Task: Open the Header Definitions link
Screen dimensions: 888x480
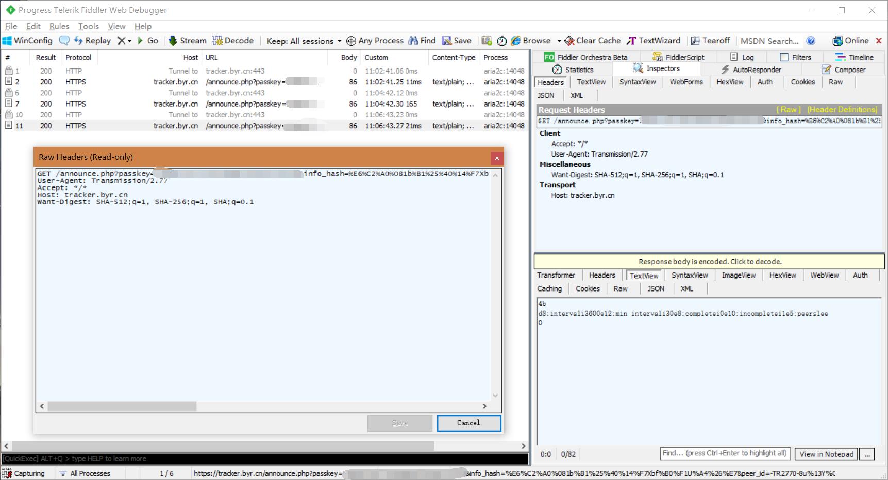Action: 842,110
